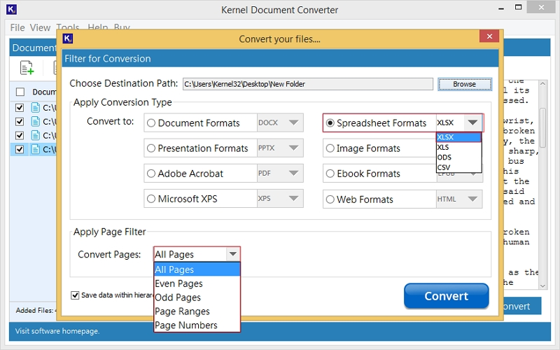Open the View menu

[40, 27]
